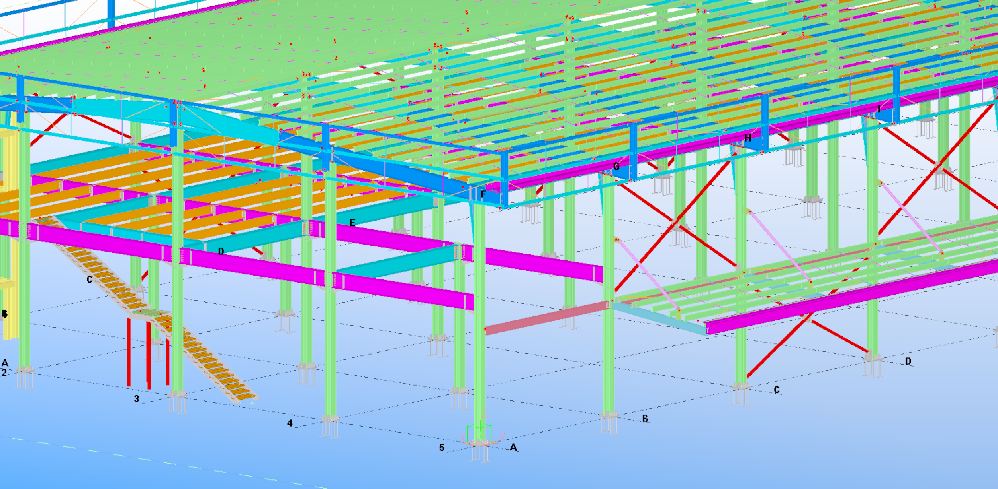This screenshot has width=998, height=489.
Task: Click grid label A next to grid label 5
Action: (x=514, y=448)
